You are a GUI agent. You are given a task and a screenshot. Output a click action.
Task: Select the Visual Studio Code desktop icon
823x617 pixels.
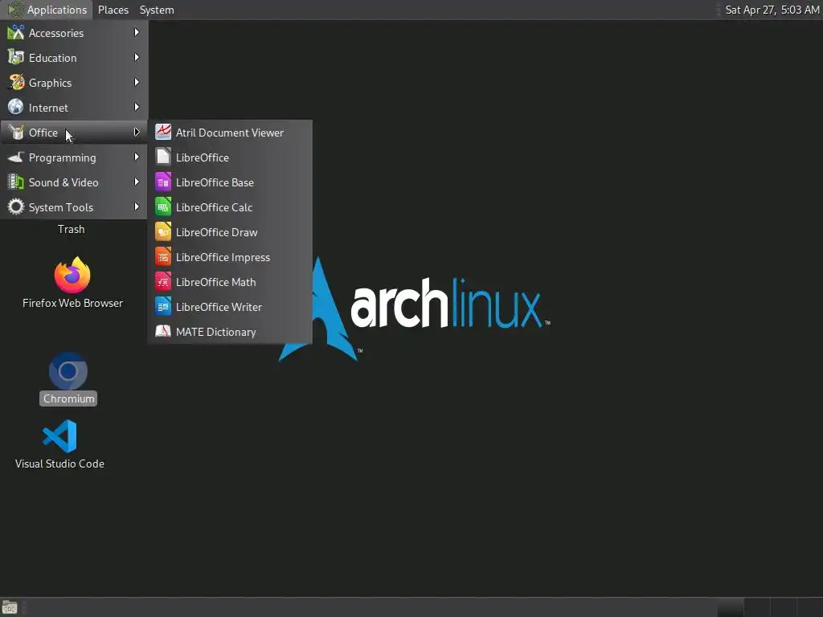(x=59, y=436)
